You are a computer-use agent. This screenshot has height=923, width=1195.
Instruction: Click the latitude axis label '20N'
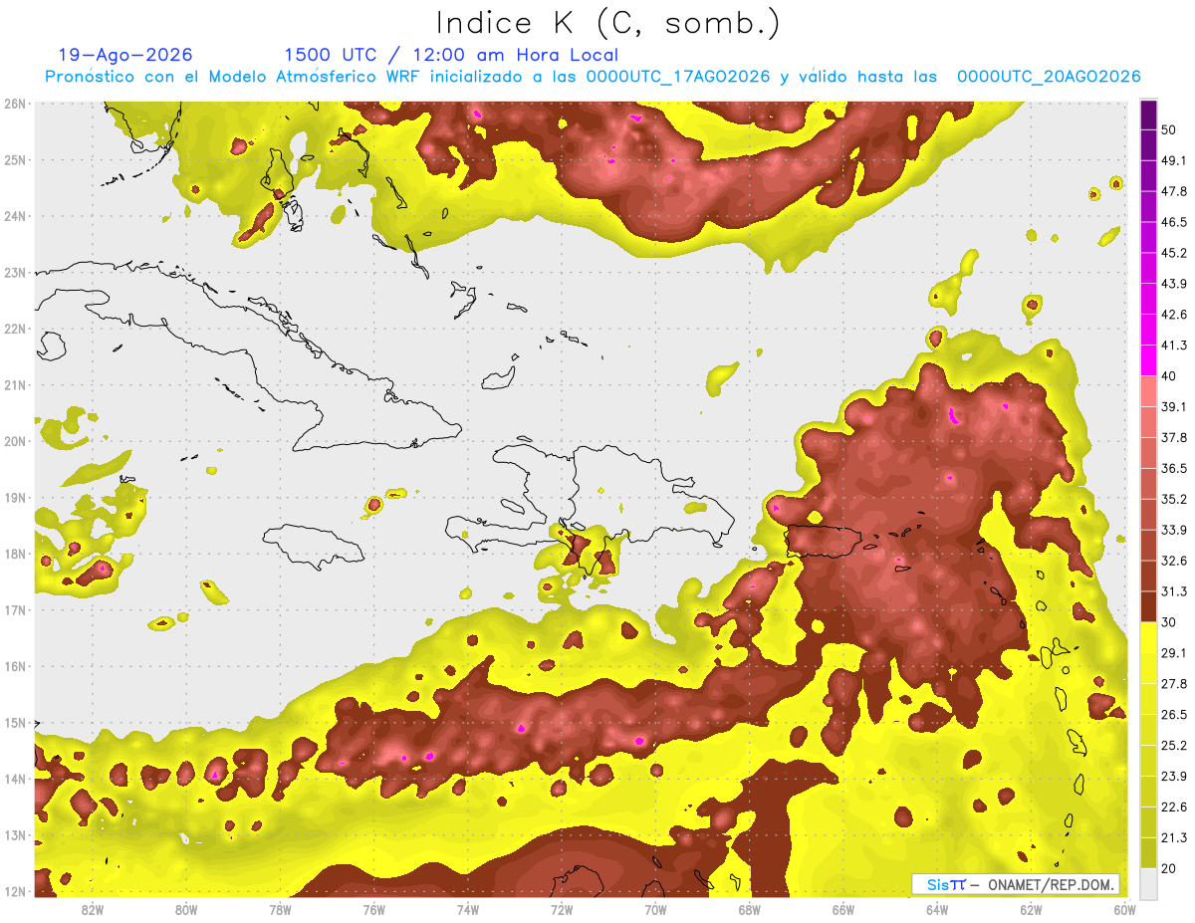[x=15, y=441]
